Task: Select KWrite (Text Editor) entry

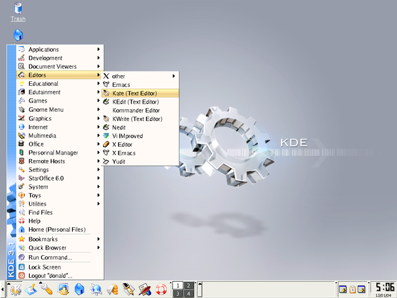Action: [140, 119]
